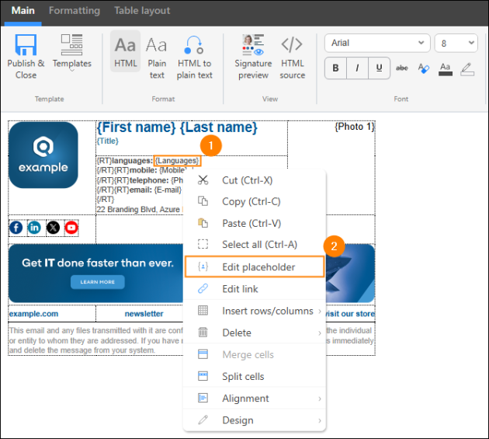Click the dashed-square icon beside Select all
Screen dimensions: 489x439
tap(203, 244)
